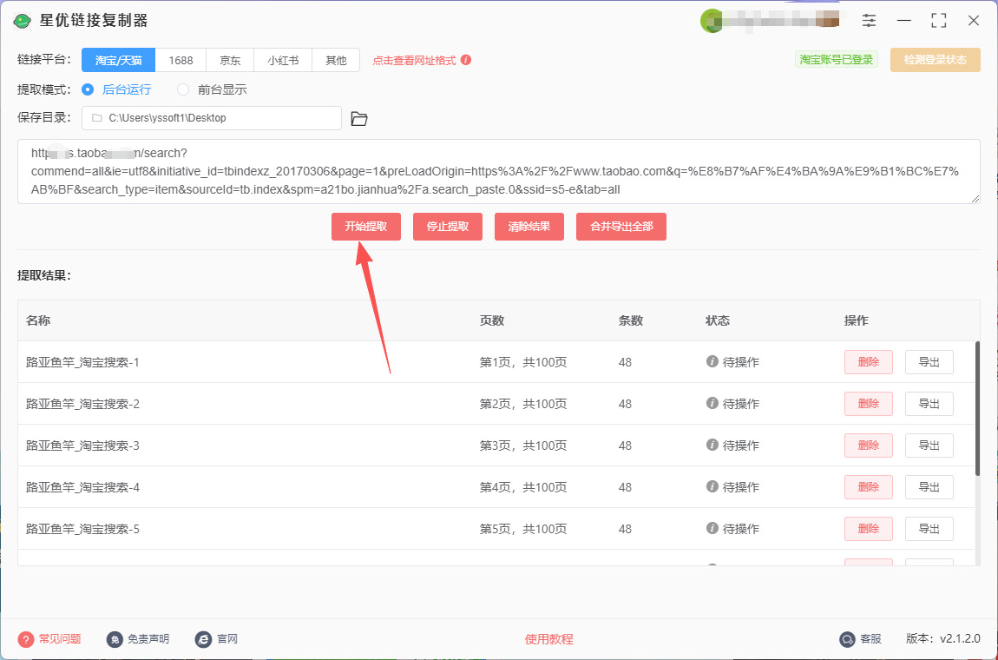This screenshot has height=660, width=998.
Task: Click 状态 column header
Action: point(718,320)
